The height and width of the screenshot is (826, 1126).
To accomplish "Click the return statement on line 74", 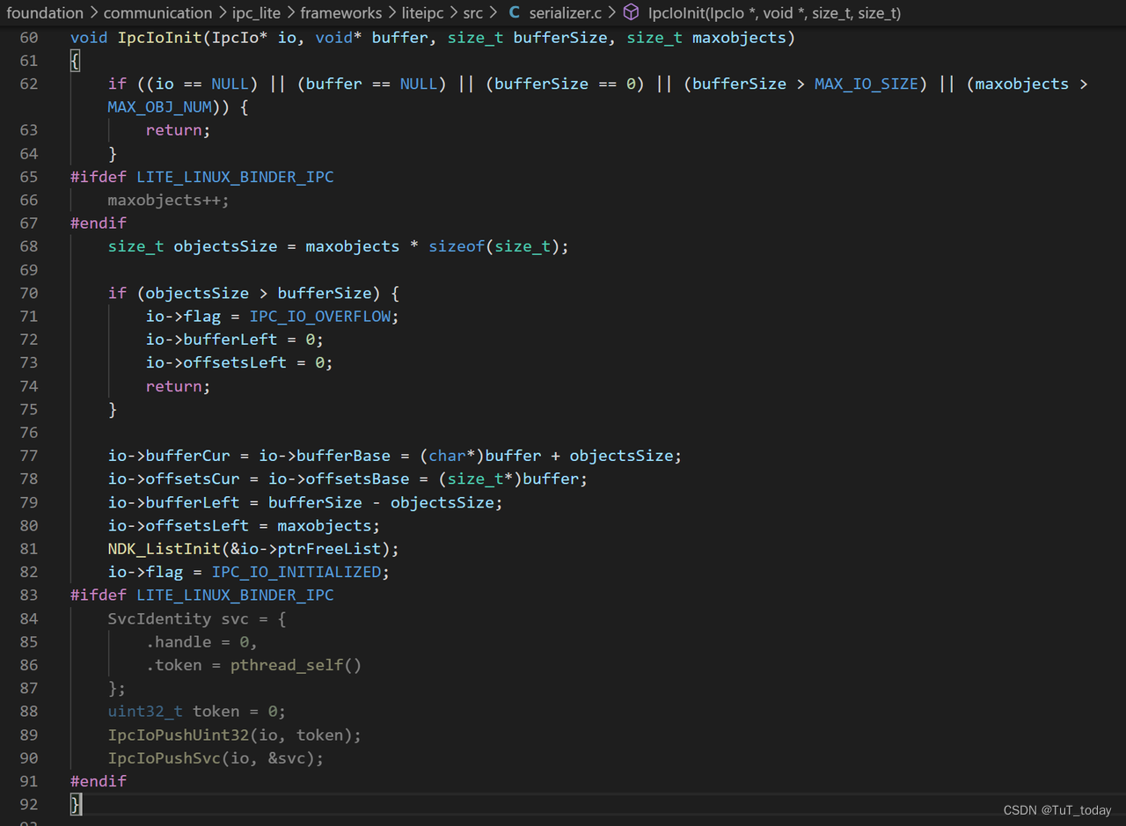I will 179,386.
